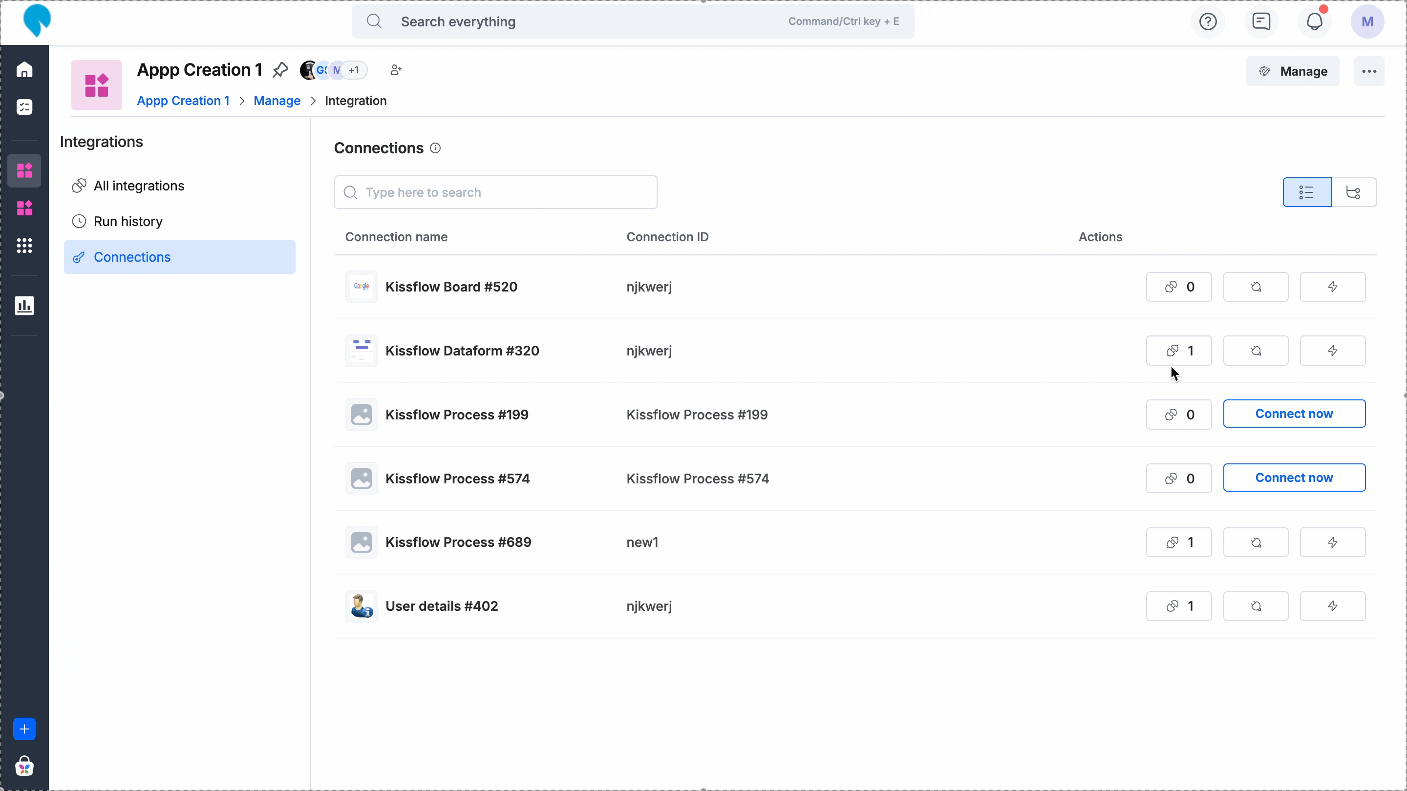Click reconnect icon for User details #402

pyautogui.click(x=1256, y=606)
